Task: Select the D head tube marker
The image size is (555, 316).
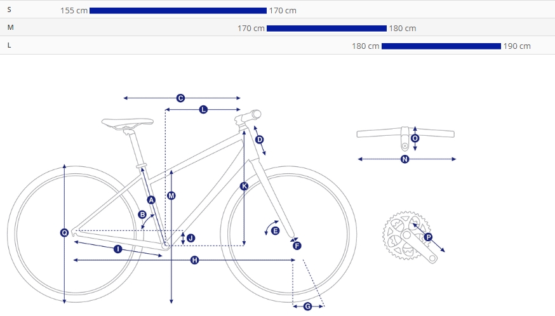Action: click(x=260, y=140)
